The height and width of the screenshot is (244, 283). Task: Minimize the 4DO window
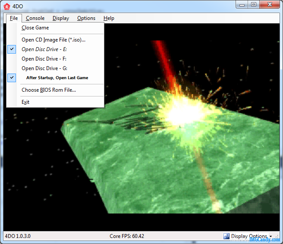coord(242,4)
